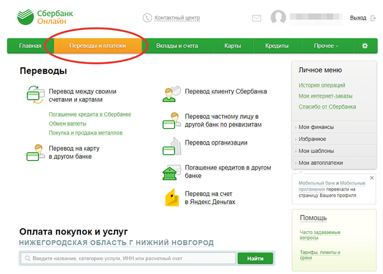Open Перевод между своими счетами и картами
Screen dimensions: 383x274
coord(82,95)
